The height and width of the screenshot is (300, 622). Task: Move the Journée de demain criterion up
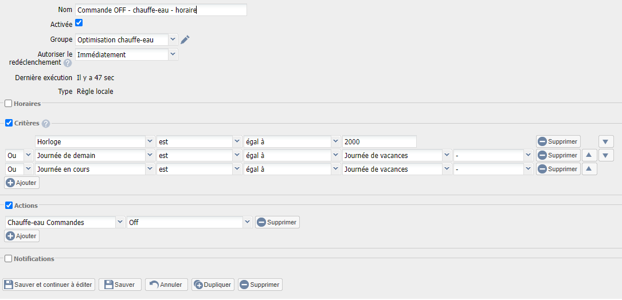589,155
